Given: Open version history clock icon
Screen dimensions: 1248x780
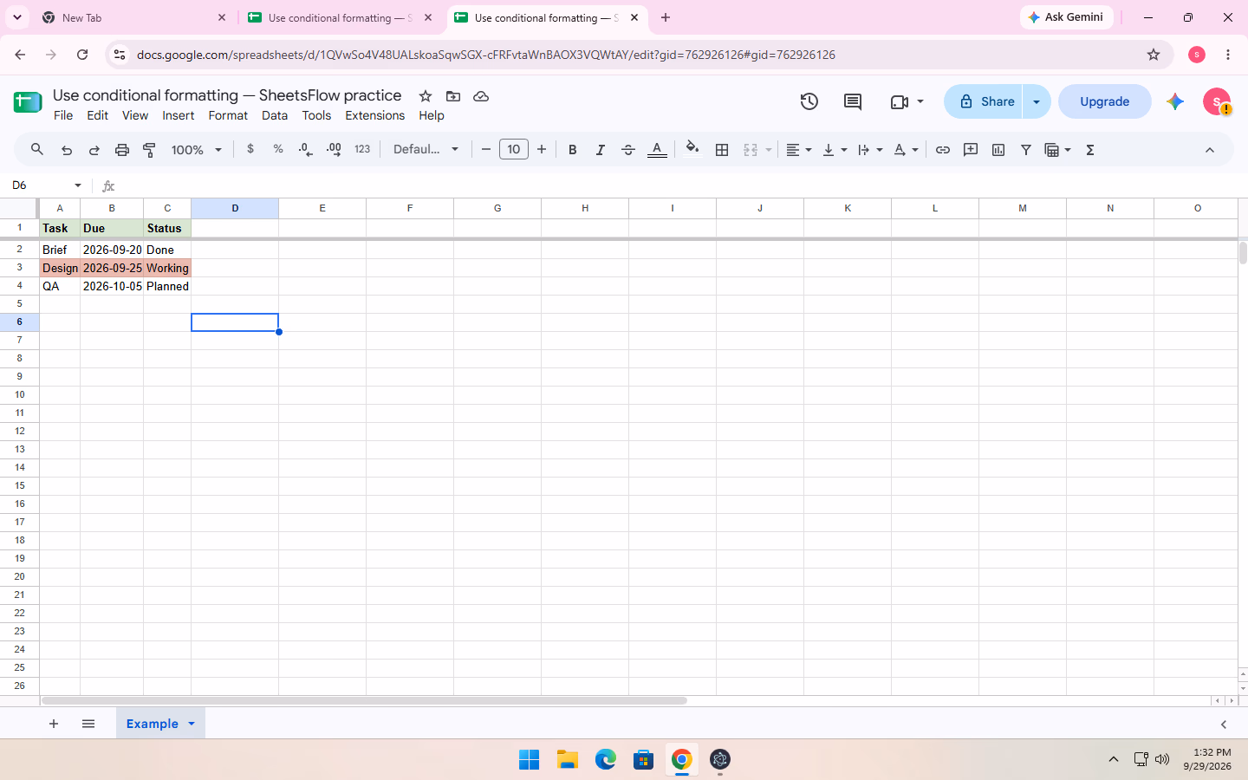Looking at the screenshot, I should point(809,101).
